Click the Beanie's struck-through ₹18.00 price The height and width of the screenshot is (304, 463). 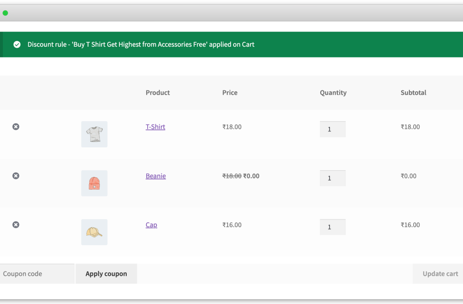point(231,176)
